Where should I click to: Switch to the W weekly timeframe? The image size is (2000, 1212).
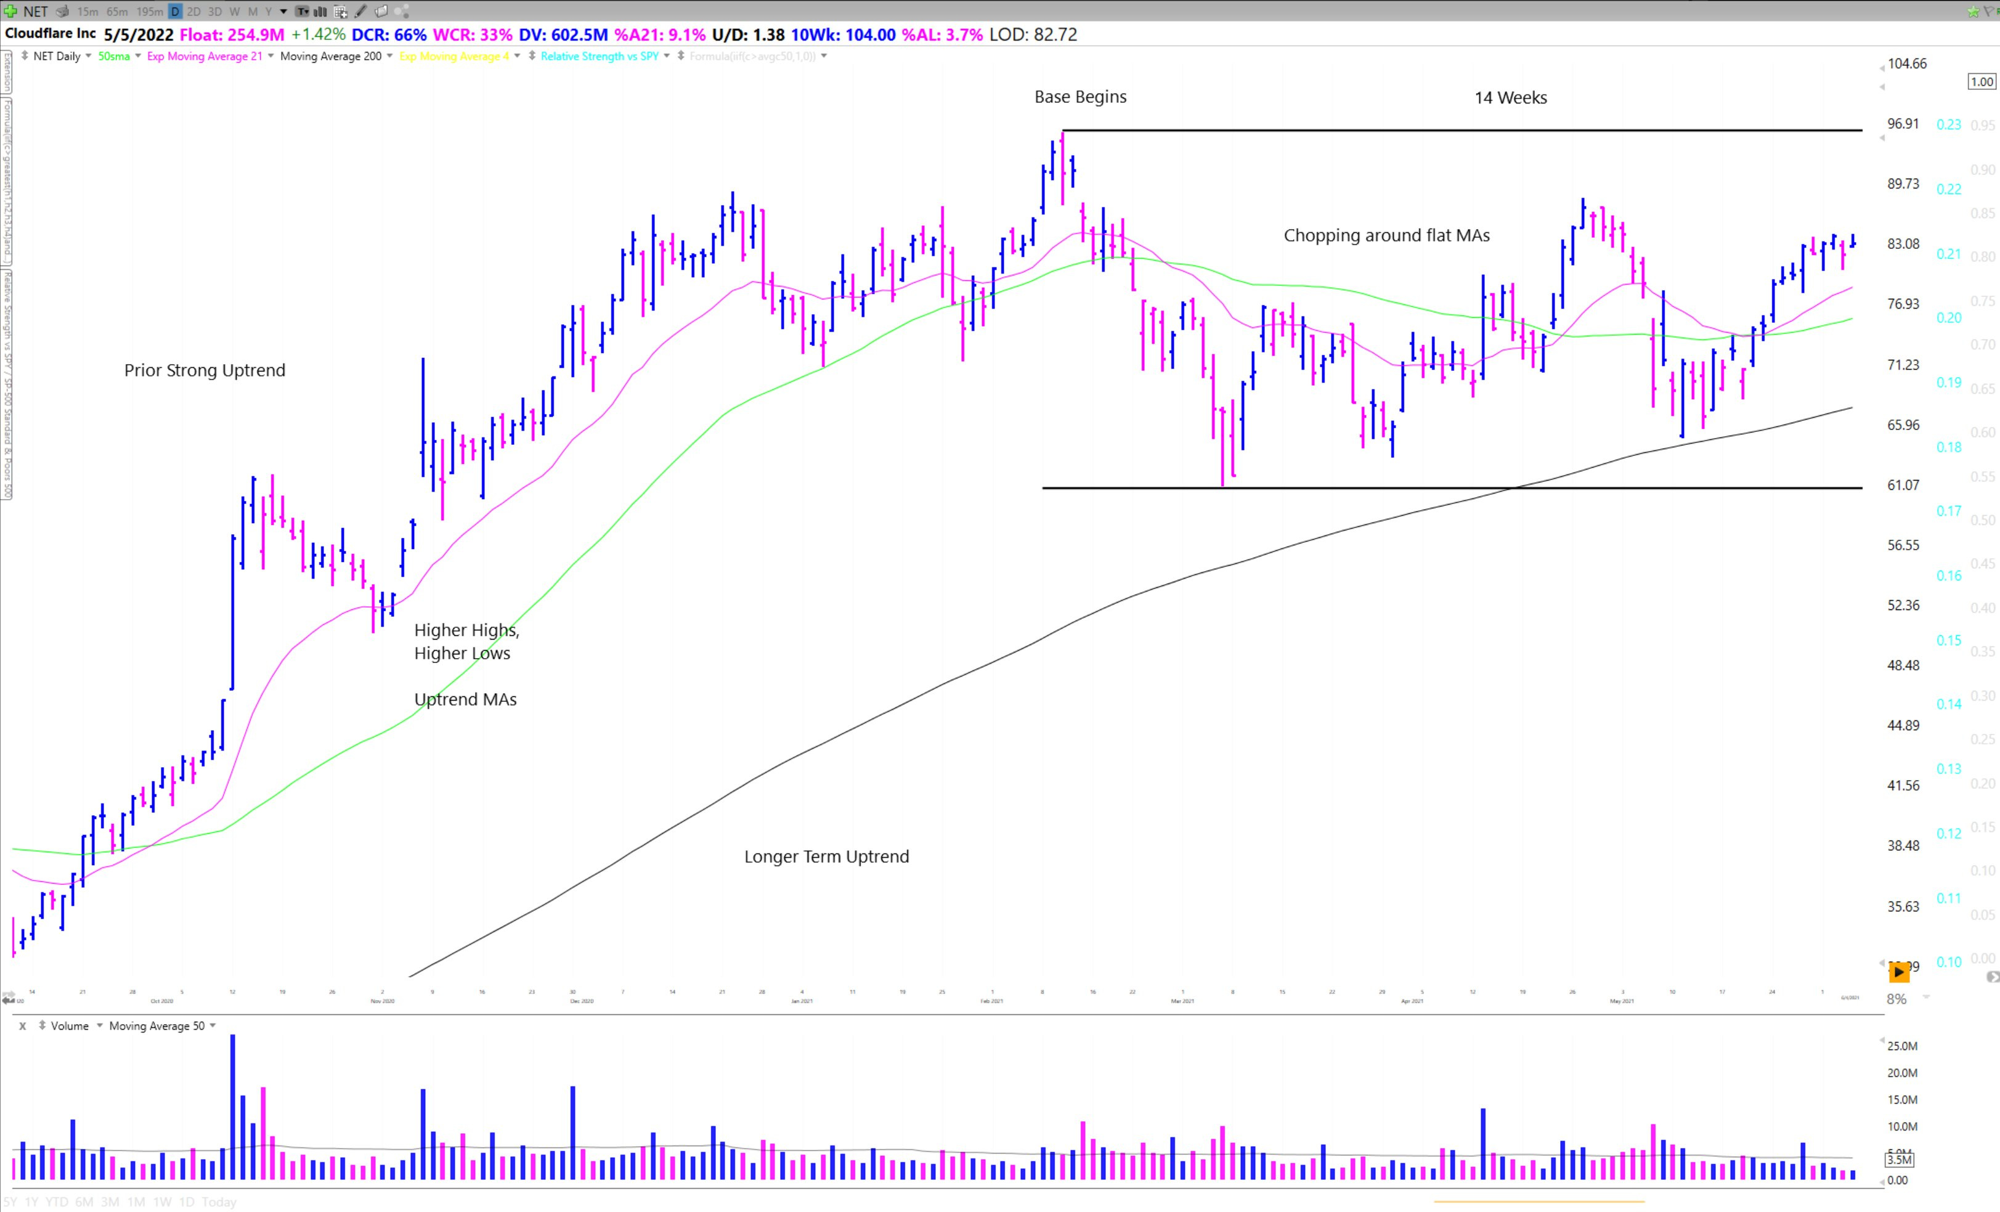pos(235,11)
